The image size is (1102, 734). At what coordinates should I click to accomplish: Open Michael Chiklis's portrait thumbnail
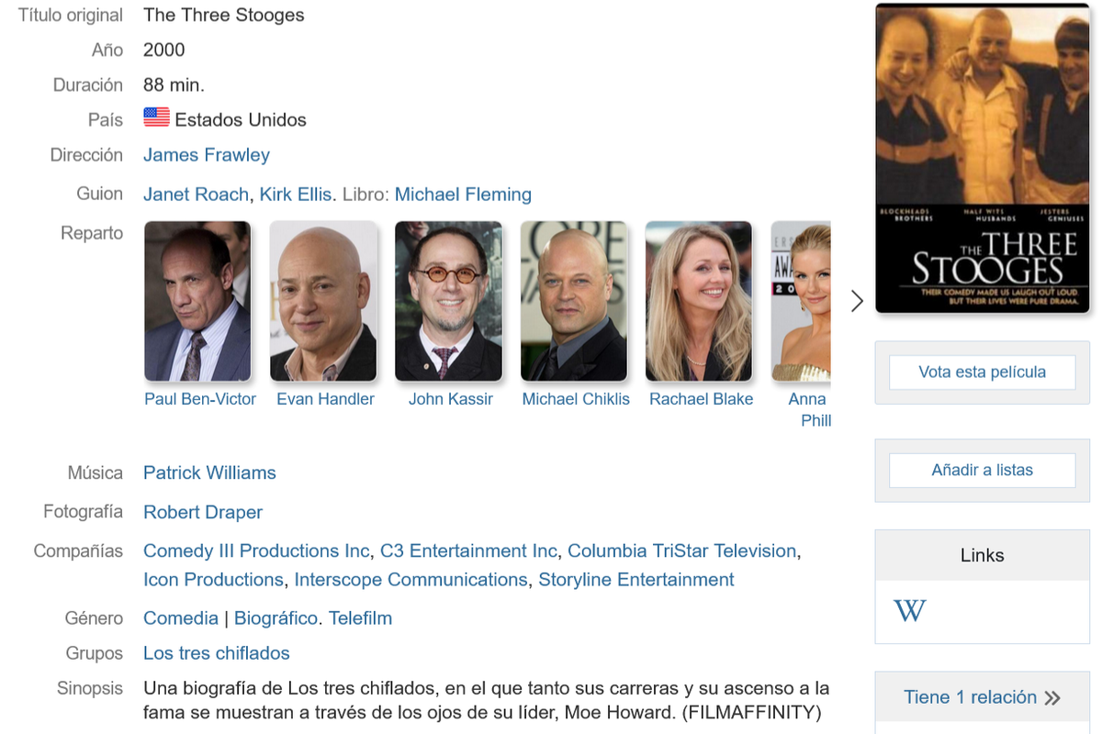[x=574, y=301]
